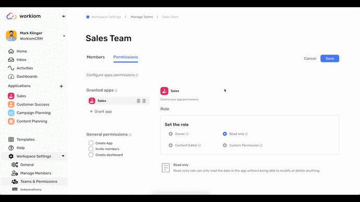Select the Content Editor role radio button
Viewport: 360px width, 202px height.
(x=171, y=145)
